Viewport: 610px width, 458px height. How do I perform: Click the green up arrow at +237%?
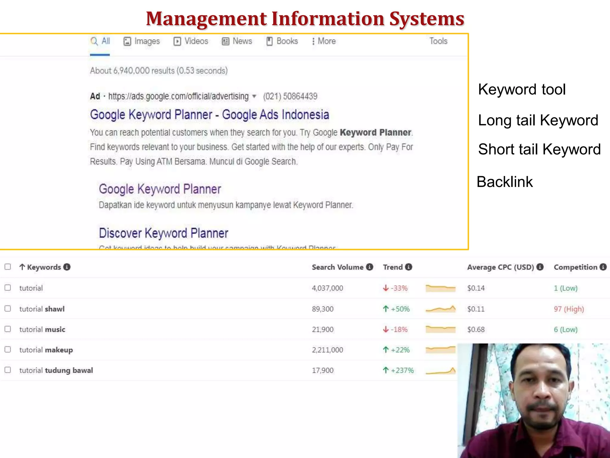click(386, 370)
